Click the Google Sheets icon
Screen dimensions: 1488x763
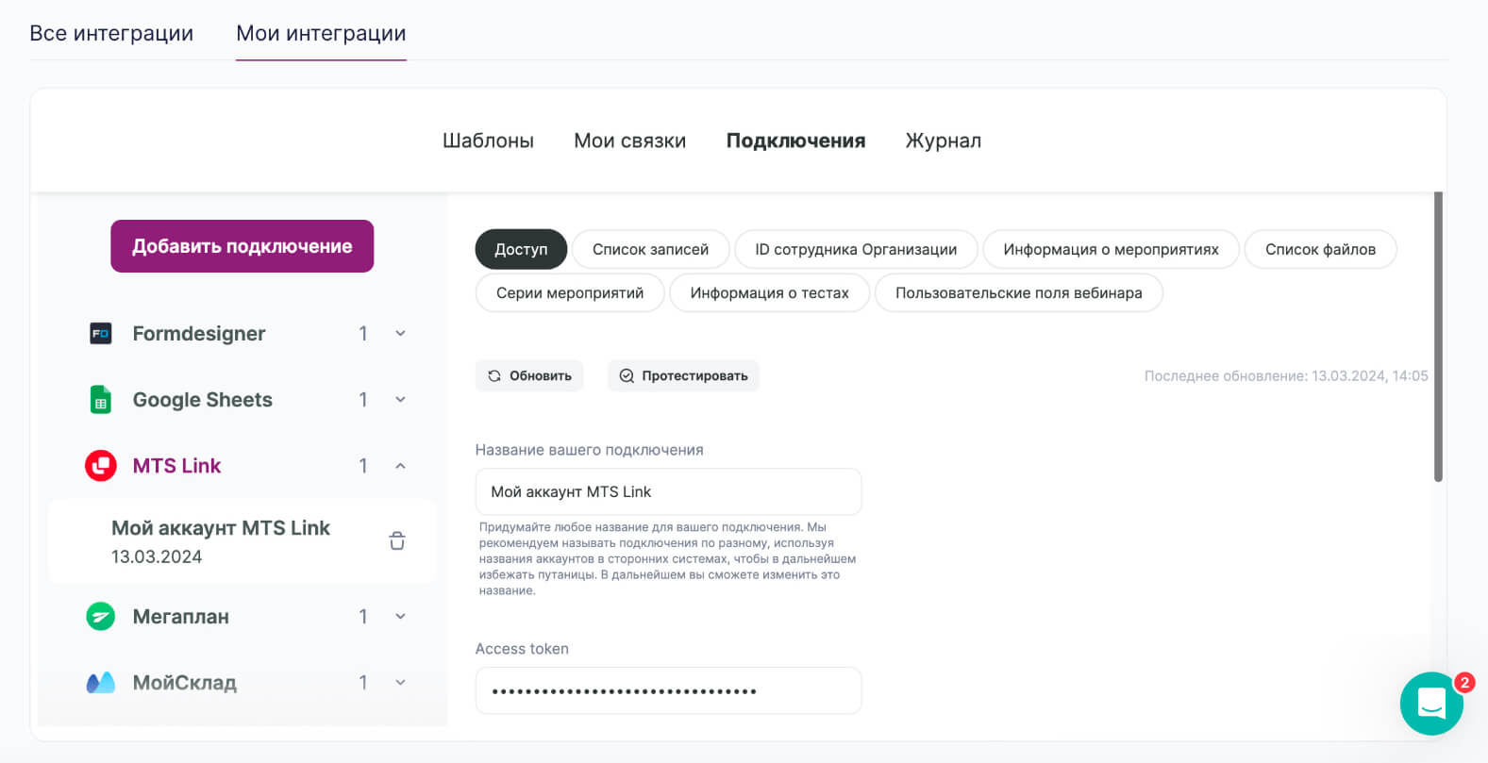tap(101, 400)
